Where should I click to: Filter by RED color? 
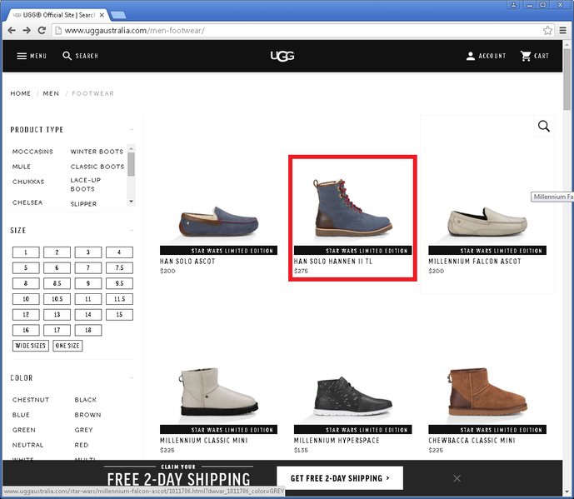point(82,445)
